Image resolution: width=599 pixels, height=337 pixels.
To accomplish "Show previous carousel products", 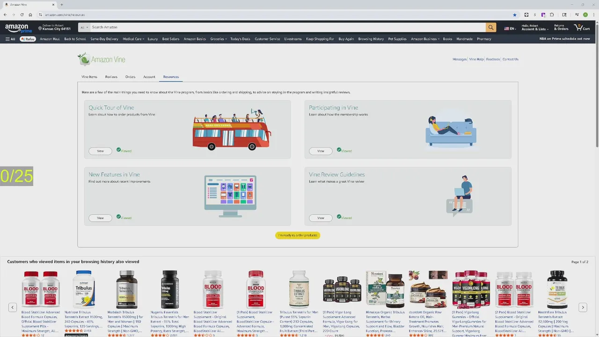I will [13, 308].
